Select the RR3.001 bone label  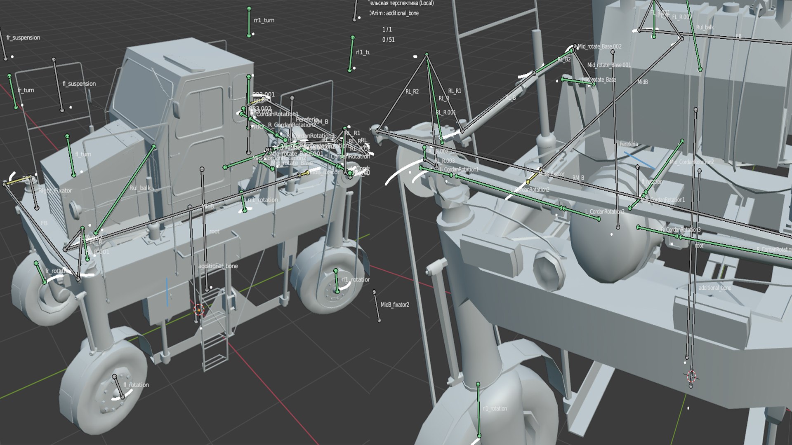tap(264, 95)
